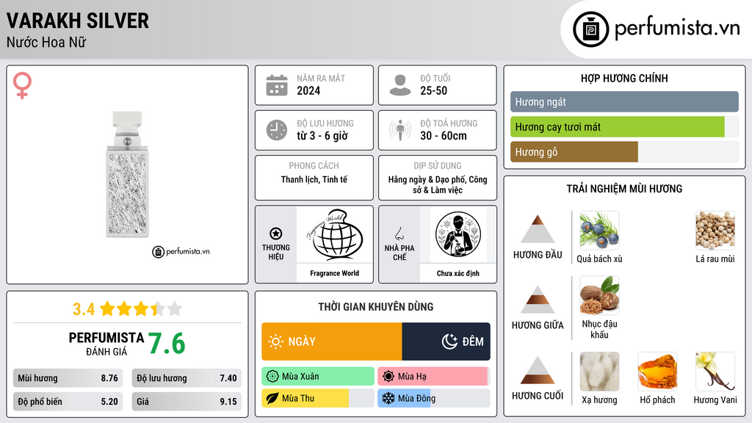
Task: Click the Fragrance World brand name label
Action: pyautogui.click(x=334, y=273)
